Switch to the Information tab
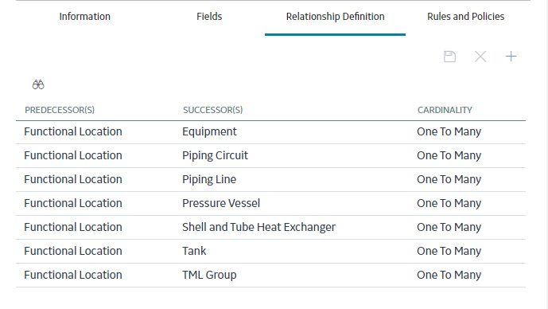The width and height of the screenshot is (548, 309). [x=84, y=17]
